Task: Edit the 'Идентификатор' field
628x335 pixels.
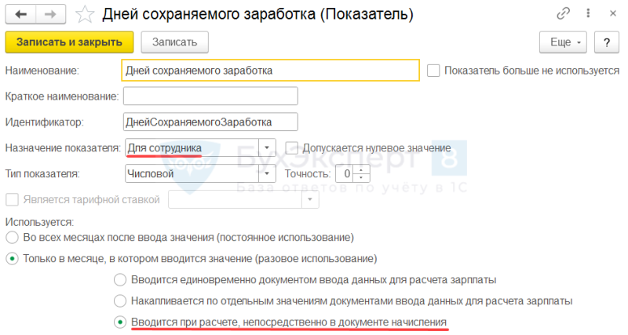Action: [x=210, y=122]
